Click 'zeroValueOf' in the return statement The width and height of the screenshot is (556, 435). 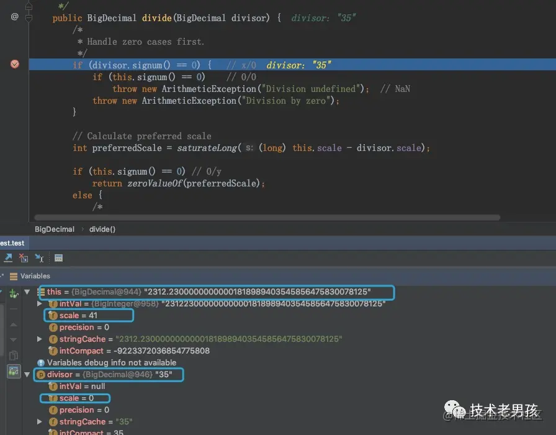[155, 183]
